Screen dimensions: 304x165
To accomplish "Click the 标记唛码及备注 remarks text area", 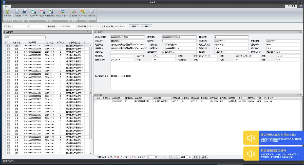I will point(205,76).
